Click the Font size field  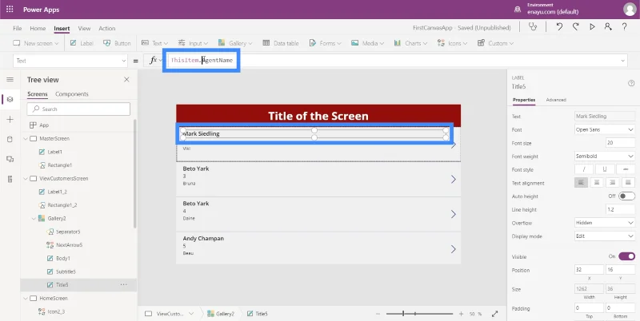coord(621,143)
